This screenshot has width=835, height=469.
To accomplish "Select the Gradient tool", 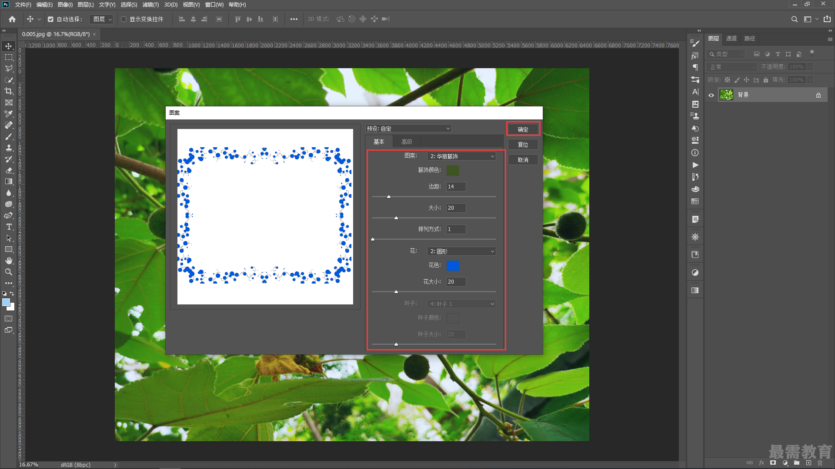I will pyautogui.click(x=9, y=182).
